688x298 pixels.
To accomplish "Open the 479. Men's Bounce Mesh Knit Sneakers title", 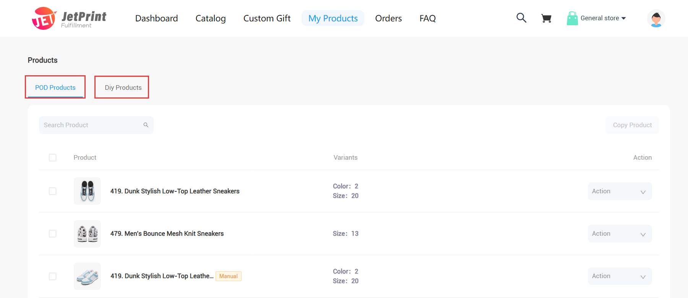I will click(x=167, y=234).
